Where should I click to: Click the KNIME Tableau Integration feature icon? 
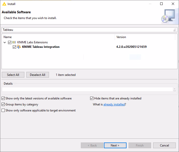19,47
